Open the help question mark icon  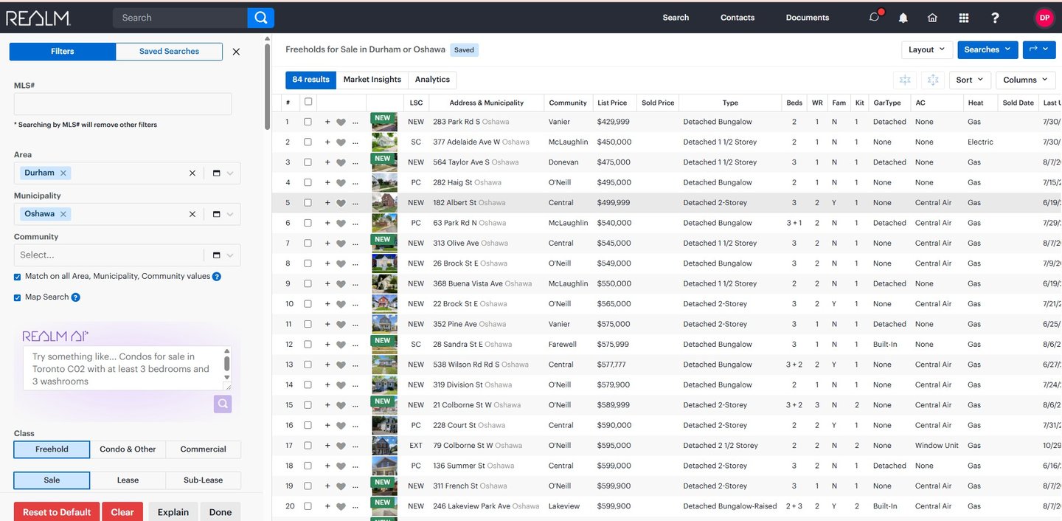coord(996,18)
